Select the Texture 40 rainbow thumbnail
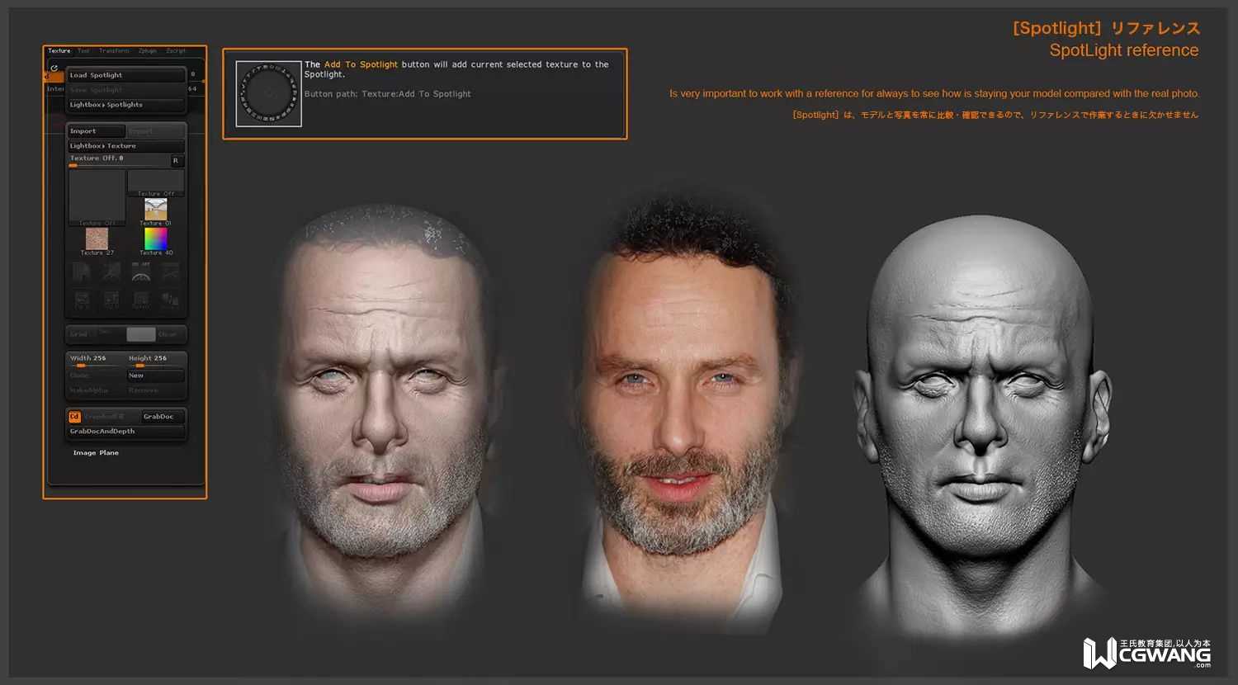 [155, 241]
